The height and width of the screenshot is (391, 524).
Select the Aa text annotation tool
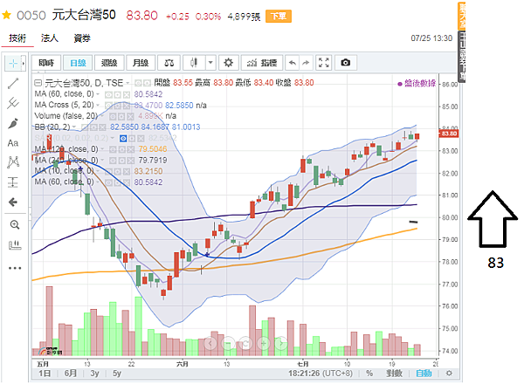13,143
